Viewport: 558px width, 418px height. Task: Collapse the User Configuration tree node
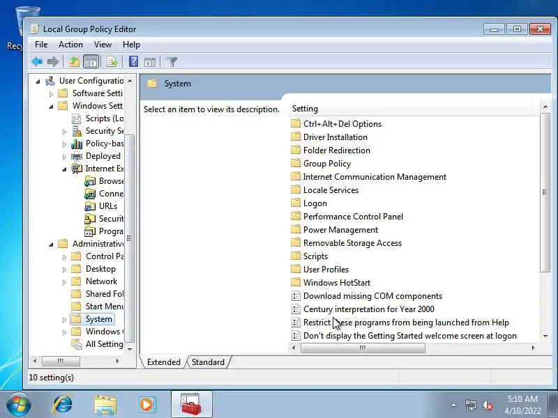pos(38,82)
